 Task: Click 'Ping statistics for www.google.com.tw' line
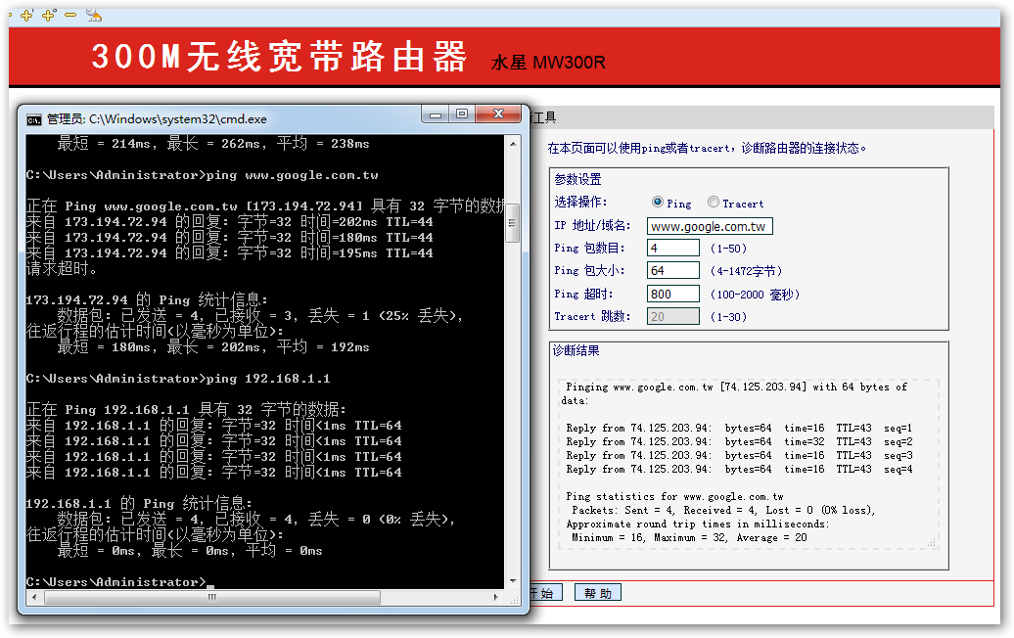[674, 496]
